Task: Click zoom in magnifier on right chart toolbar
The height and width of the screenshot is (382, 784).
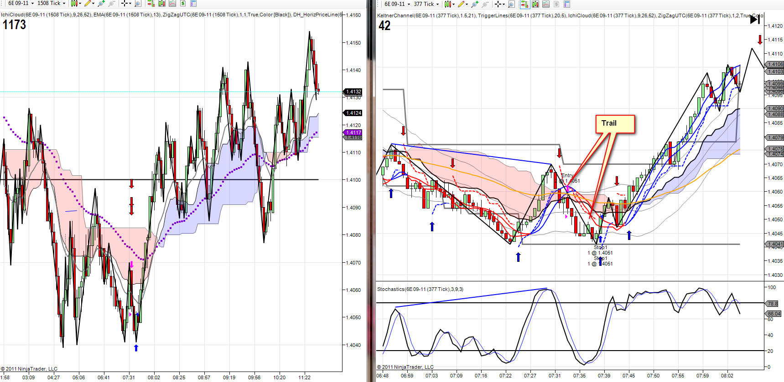Action: [475, 4]
